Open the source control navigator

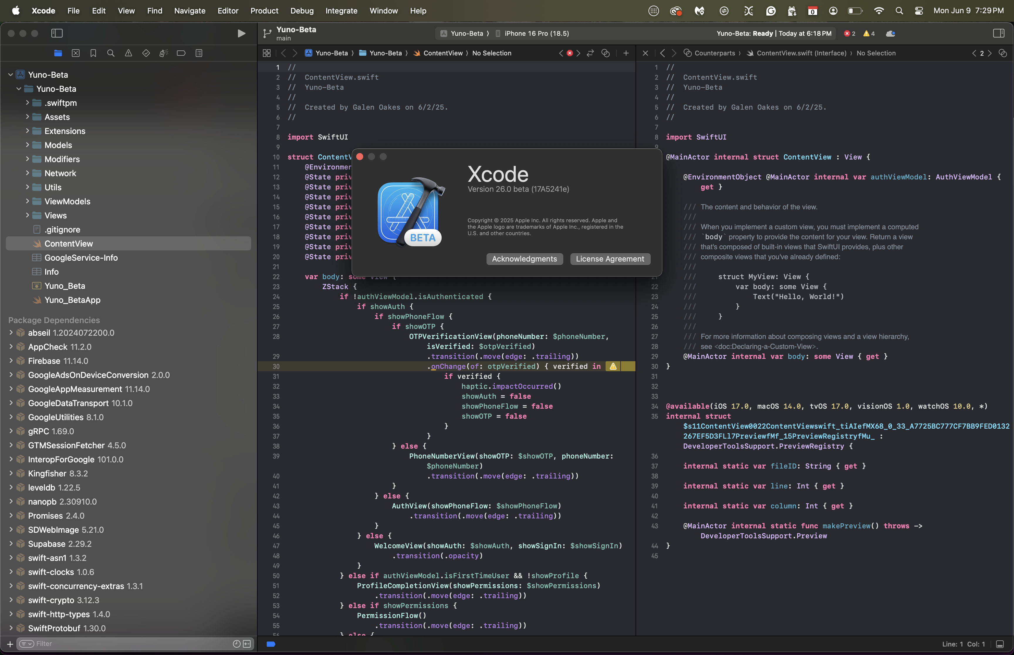point(76,53)
